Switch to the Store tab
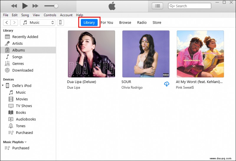This screenshot has height=161, width=236. (x=157, y=23)
